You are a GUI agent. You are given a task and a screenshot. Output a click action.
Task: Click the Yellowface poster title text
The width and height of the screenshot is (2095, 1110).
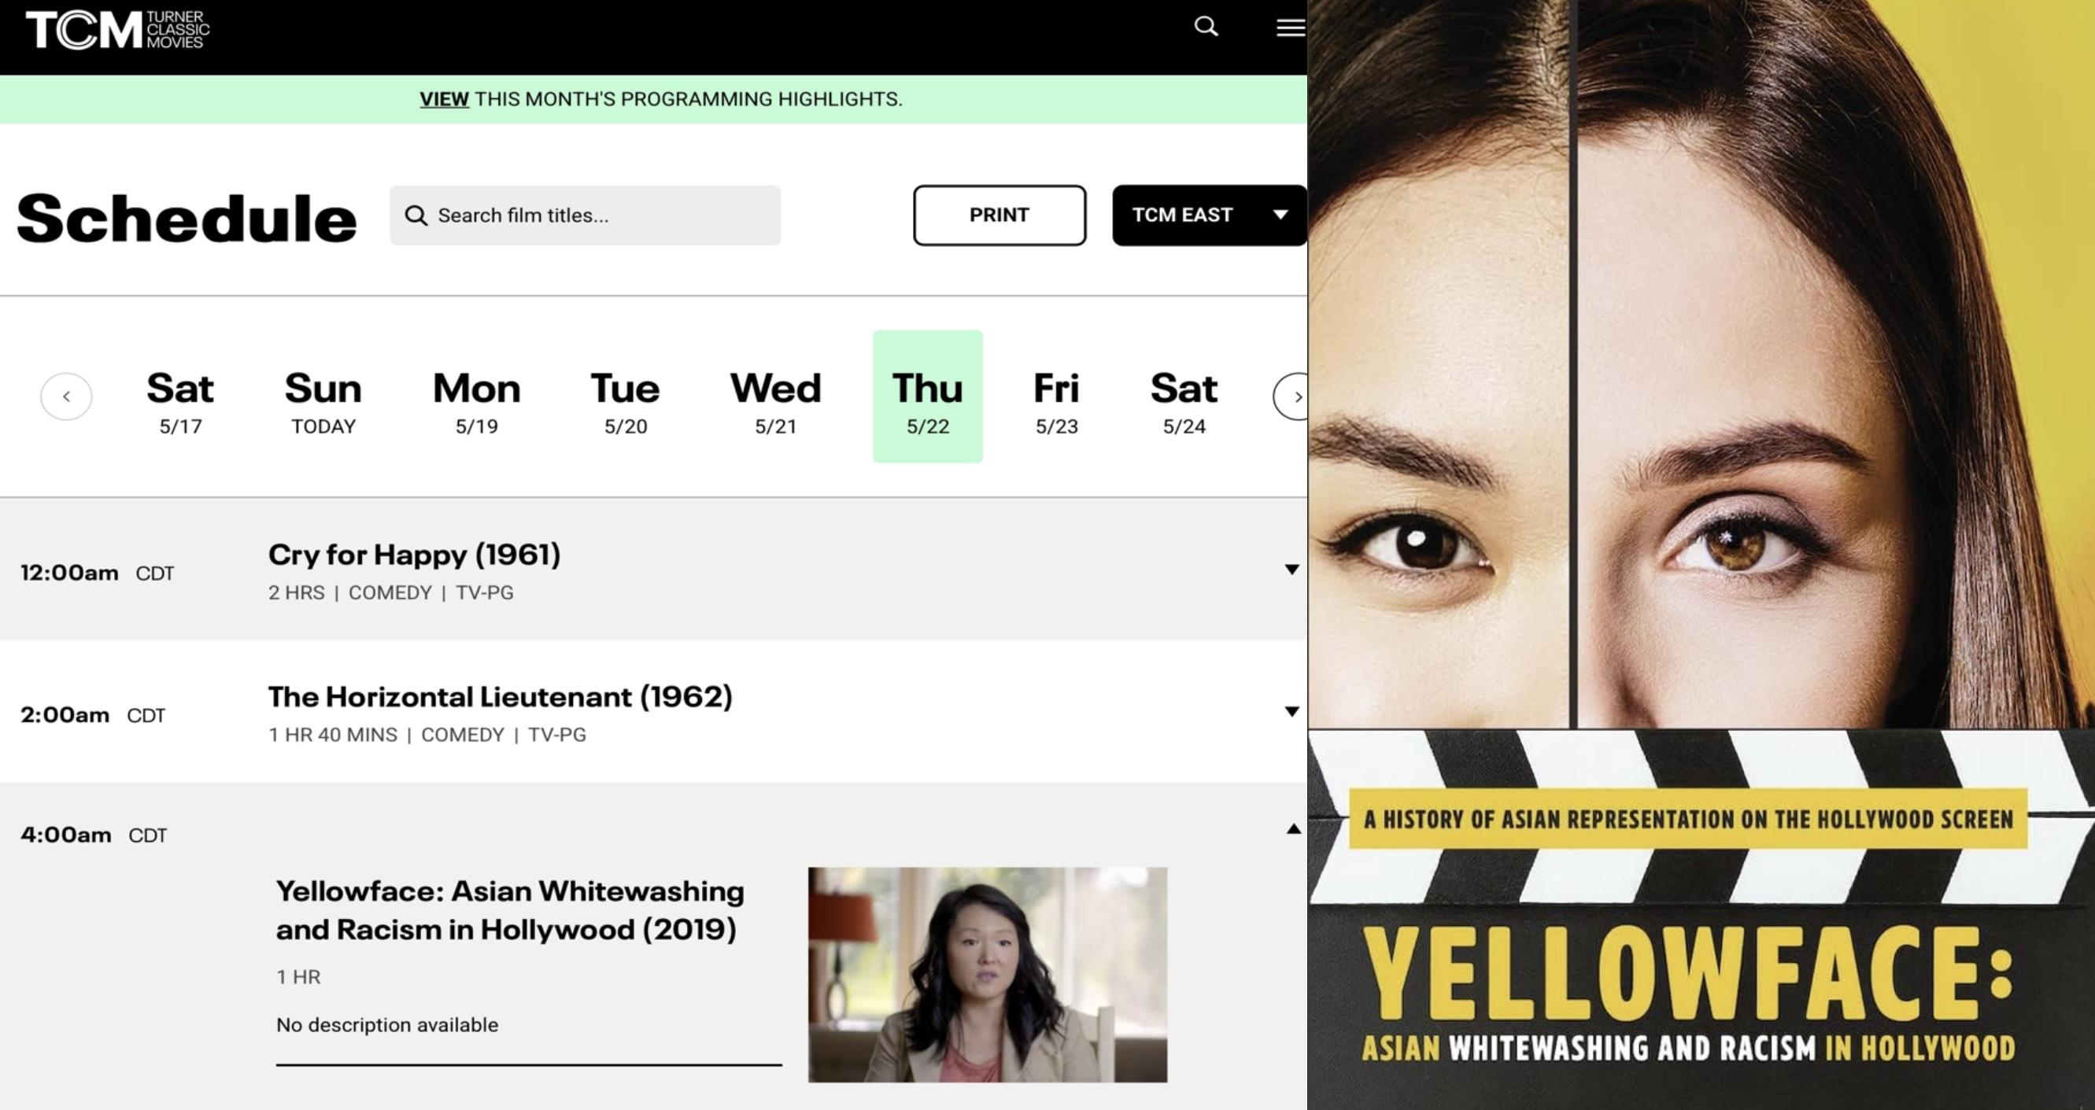tap(1688, 994)
